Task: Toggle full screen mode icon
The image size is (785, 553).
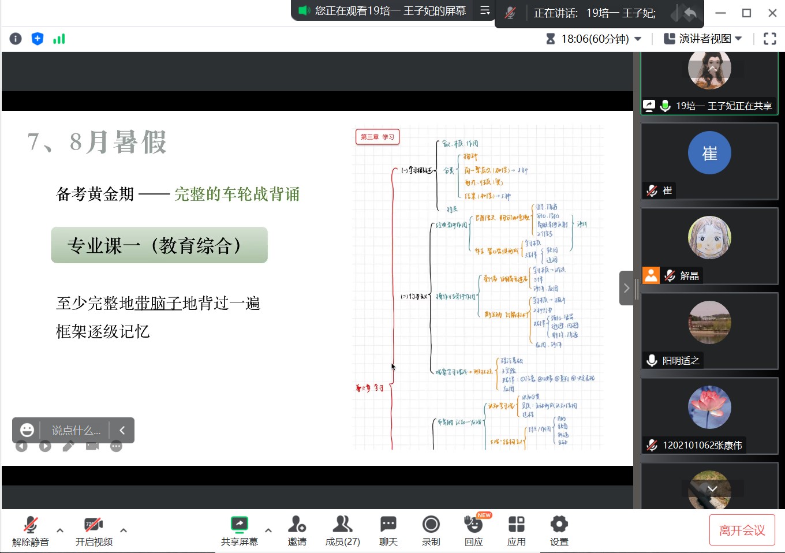Action: coord(769,39)
